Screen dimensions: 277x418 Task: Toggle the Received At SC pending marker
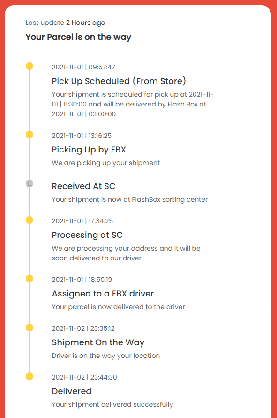click(x=30, y=184)
